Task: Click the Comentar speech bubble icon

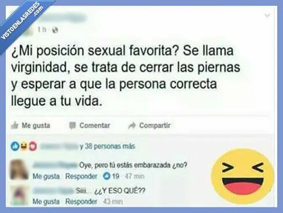Action: pyautogui.click(x=72, y=126)
